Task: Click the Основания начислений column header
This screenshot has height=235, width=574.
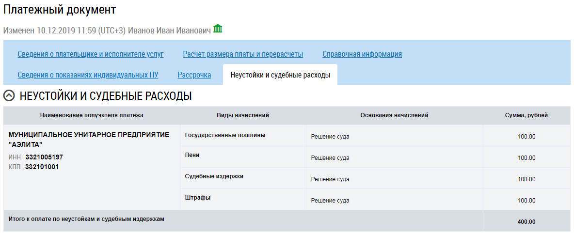Action: (x=394, y=115)
